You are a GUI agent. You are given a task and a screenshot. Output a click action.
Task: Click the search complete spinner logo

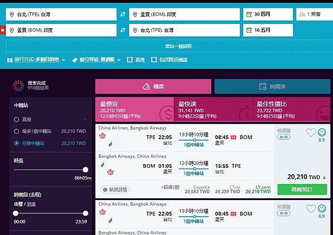point(18,85)
